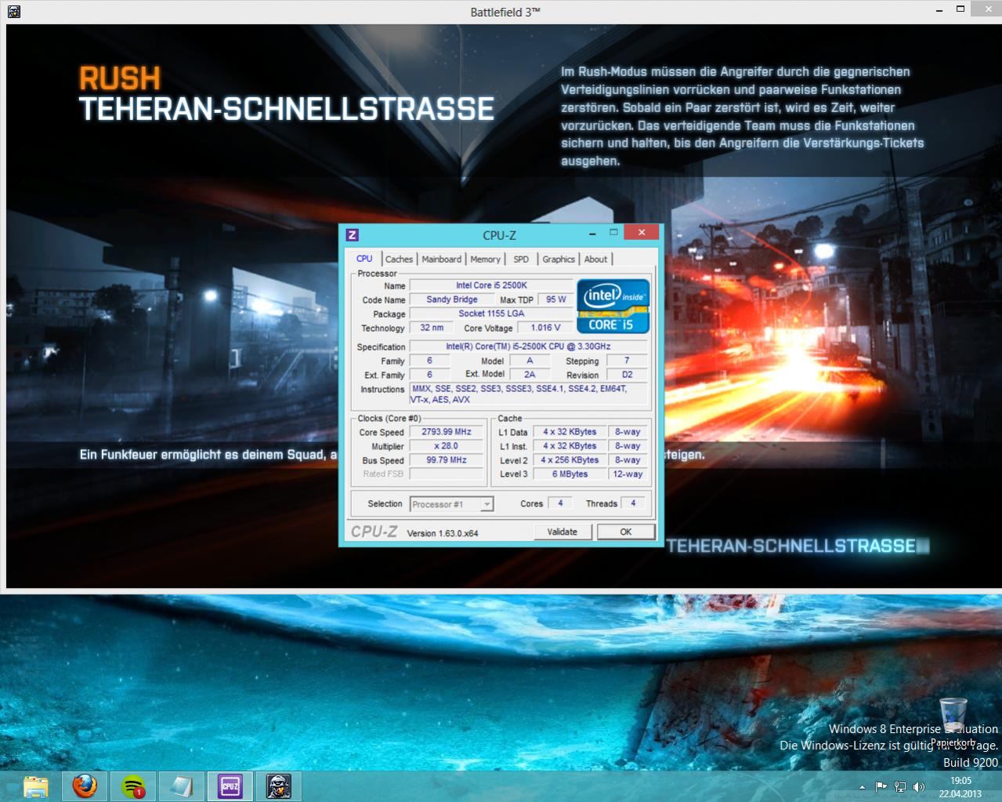The image size is (1002, 802).
Task: Click the Intel Core i5 logo badge
Action: tap(613, 306)
